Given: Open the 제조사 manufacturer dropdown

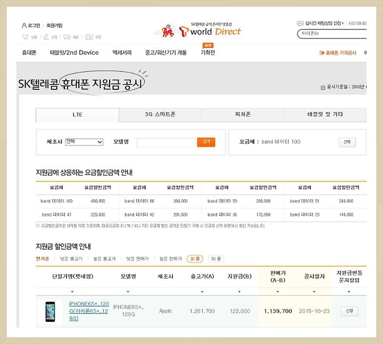Looking at the screenshot, I should point(84,142).
